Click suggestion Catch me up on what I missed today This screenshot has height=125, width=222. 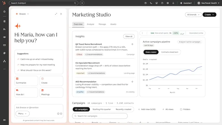pos(37,59)
